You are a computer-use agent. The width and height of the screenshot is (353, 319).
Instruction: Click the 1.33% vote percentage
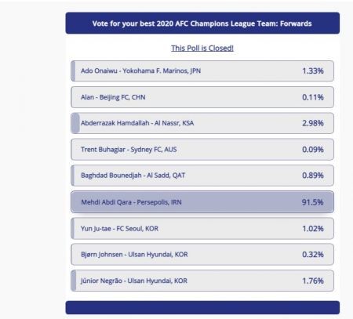[x=313, y=71]
